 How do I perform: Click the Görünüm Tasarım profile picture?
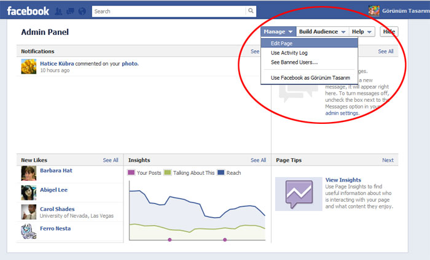(x=373, y=11)
